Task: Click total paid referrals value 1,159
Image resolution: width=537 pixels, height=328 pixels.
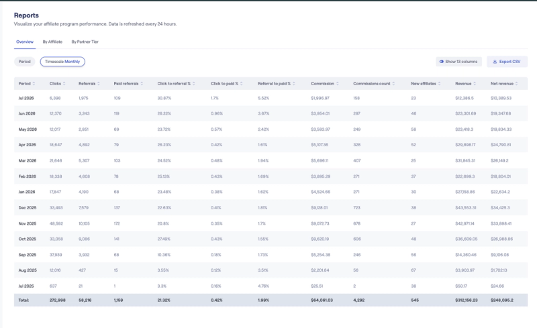Action: point(119,300)
